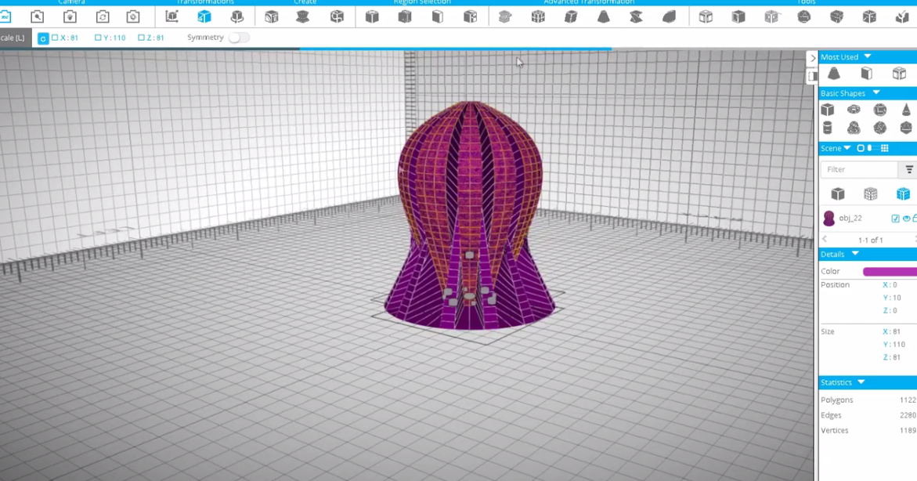
Task: Add a torus knot from Basic Shapes
Action: tap(854, 128)
